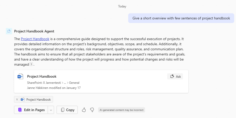Copy the response with Copy button

(x=67, y=110)
